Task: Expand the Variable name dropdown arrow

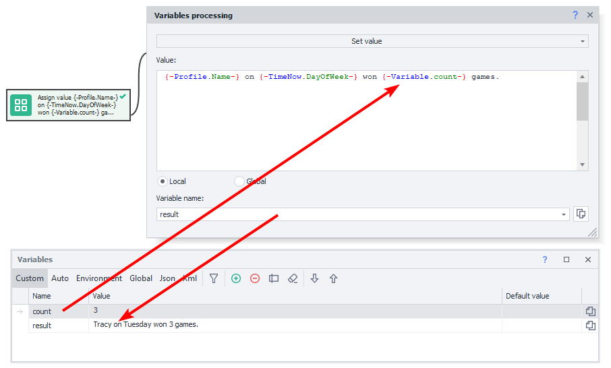Action: point(564,214)
